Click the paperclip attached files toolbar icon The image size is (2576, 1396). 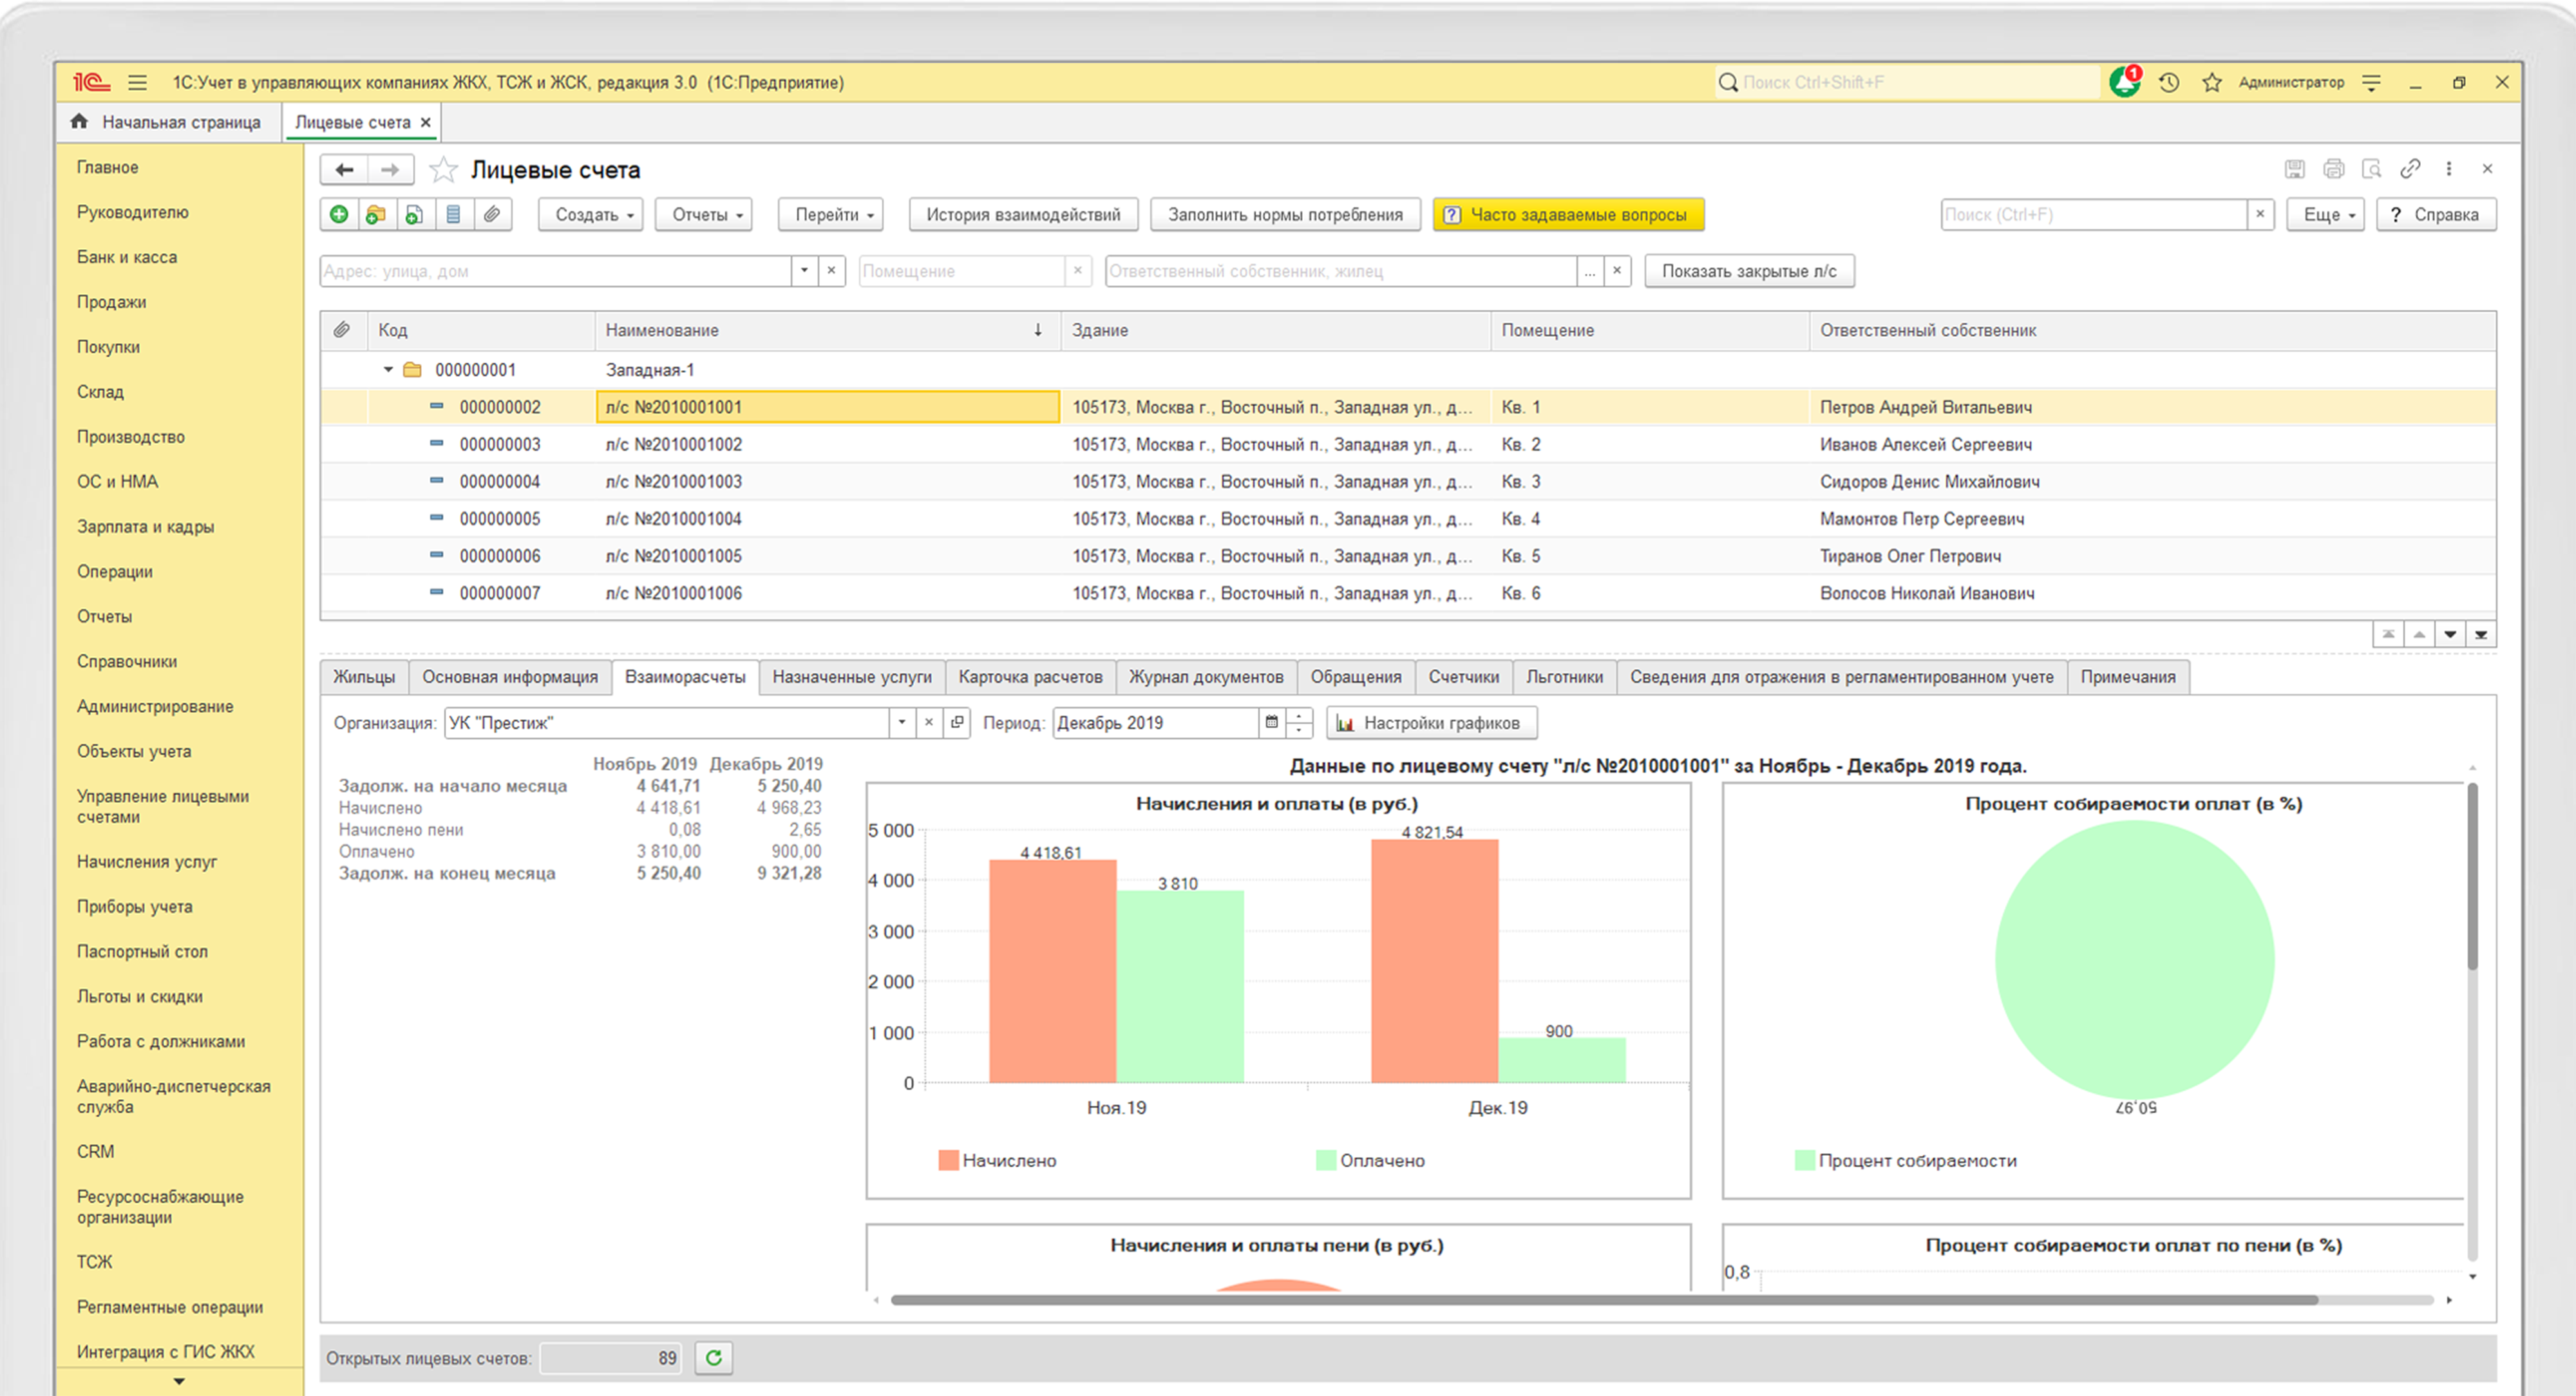pyautogui.click(x=492, y=214)
